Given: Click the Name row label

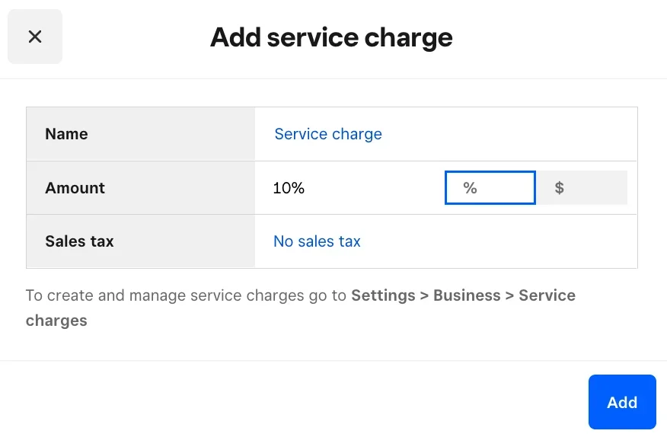Looking at the screenshot, I should pyautogui.click(x=66, y=134).
